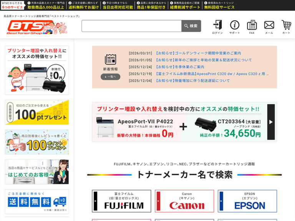Open the 会員登録で 100pt プレゼント banner
295x221 pixels.
click(x=37, y=112)
